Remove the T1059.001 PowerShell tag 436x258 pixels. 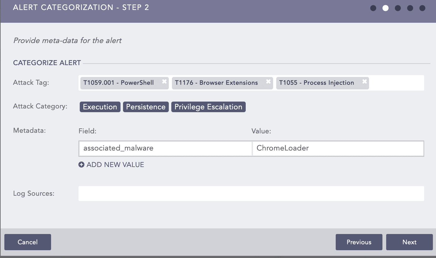pos(164,82)
